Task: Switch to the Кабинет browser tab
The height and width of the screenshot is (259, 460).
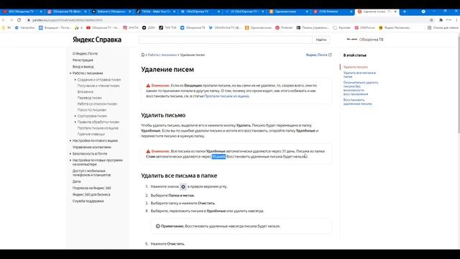Action: pos(111,12)
